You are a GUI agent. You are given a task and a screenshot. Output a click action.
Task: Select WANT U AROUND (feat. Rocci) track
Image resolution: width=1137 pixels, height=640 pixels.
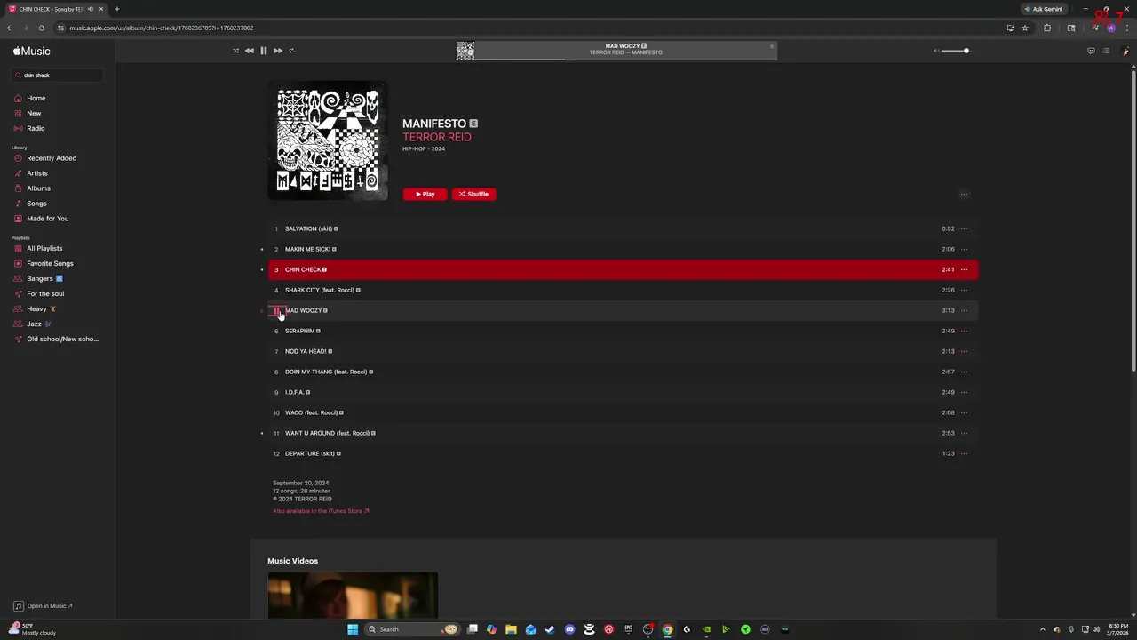point(623,433)
